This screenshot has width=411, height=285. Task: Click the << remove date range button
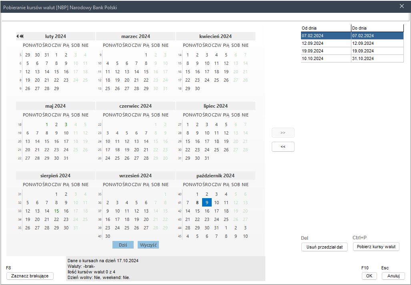click(x=283, y=147)
